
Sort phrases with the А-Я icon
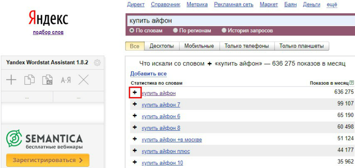click(65, 80)
